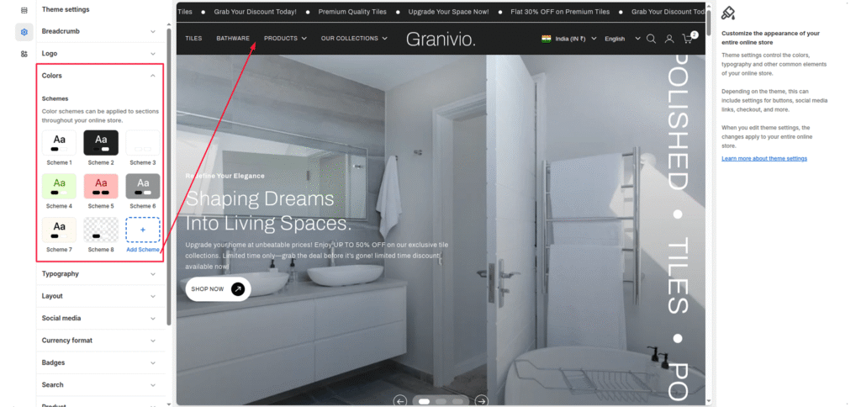Open the App embeds icon in sidebar

point(24,54)
